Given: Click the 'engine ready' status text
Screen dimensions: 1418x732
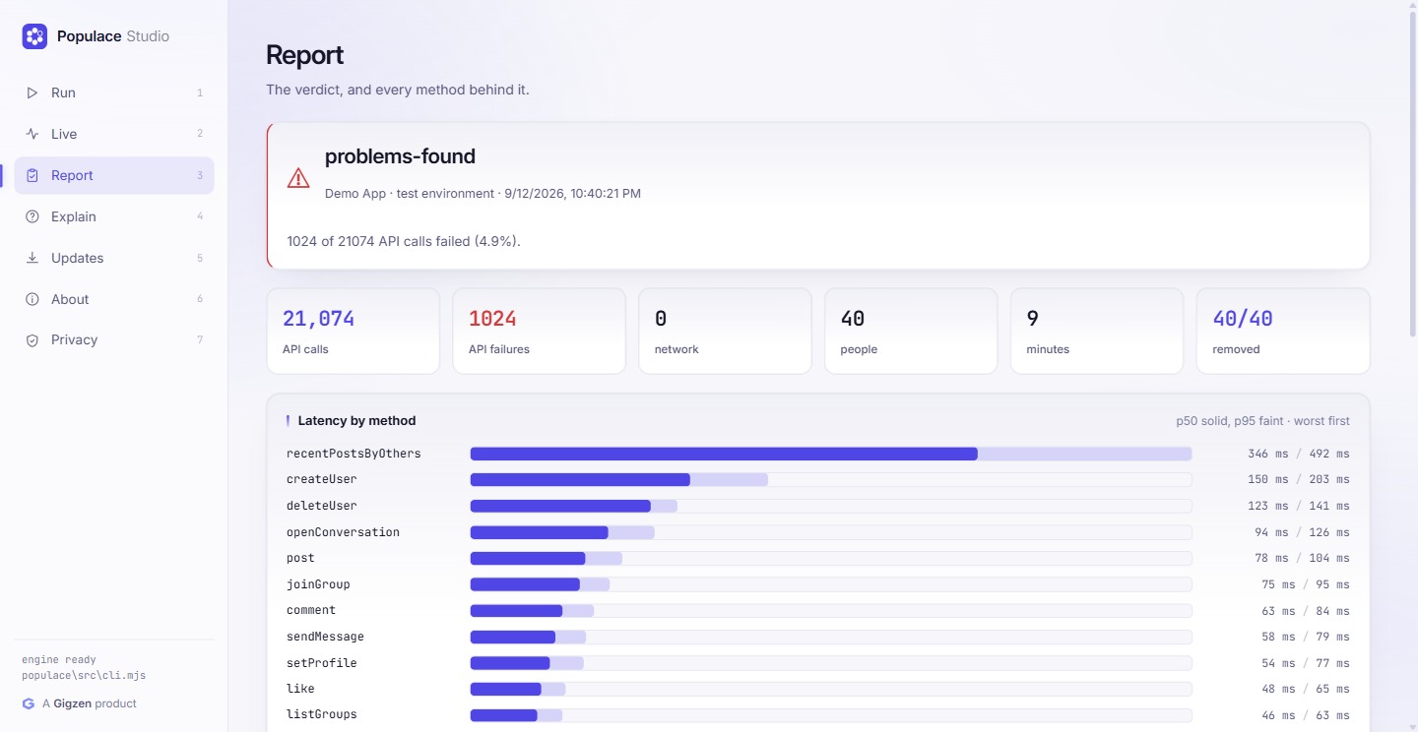Looking at the screenshot, I should [x=59, y=659].
